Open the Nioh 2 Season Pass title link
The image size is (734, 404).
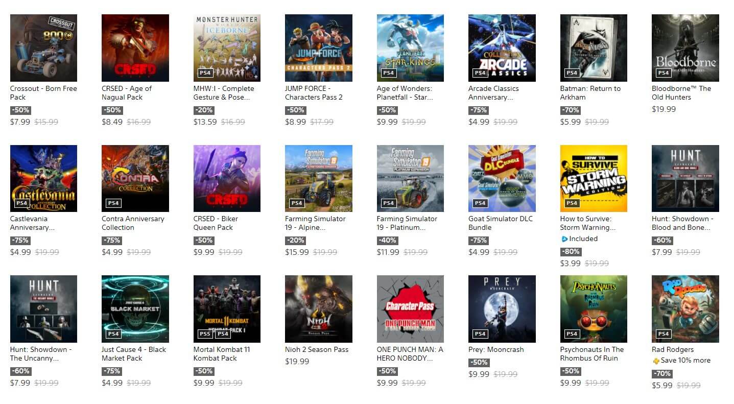[317, 349]
